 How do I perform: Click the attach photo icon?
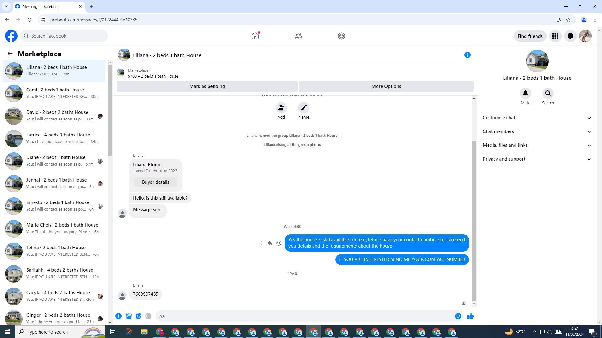click(x=129, y=316)
